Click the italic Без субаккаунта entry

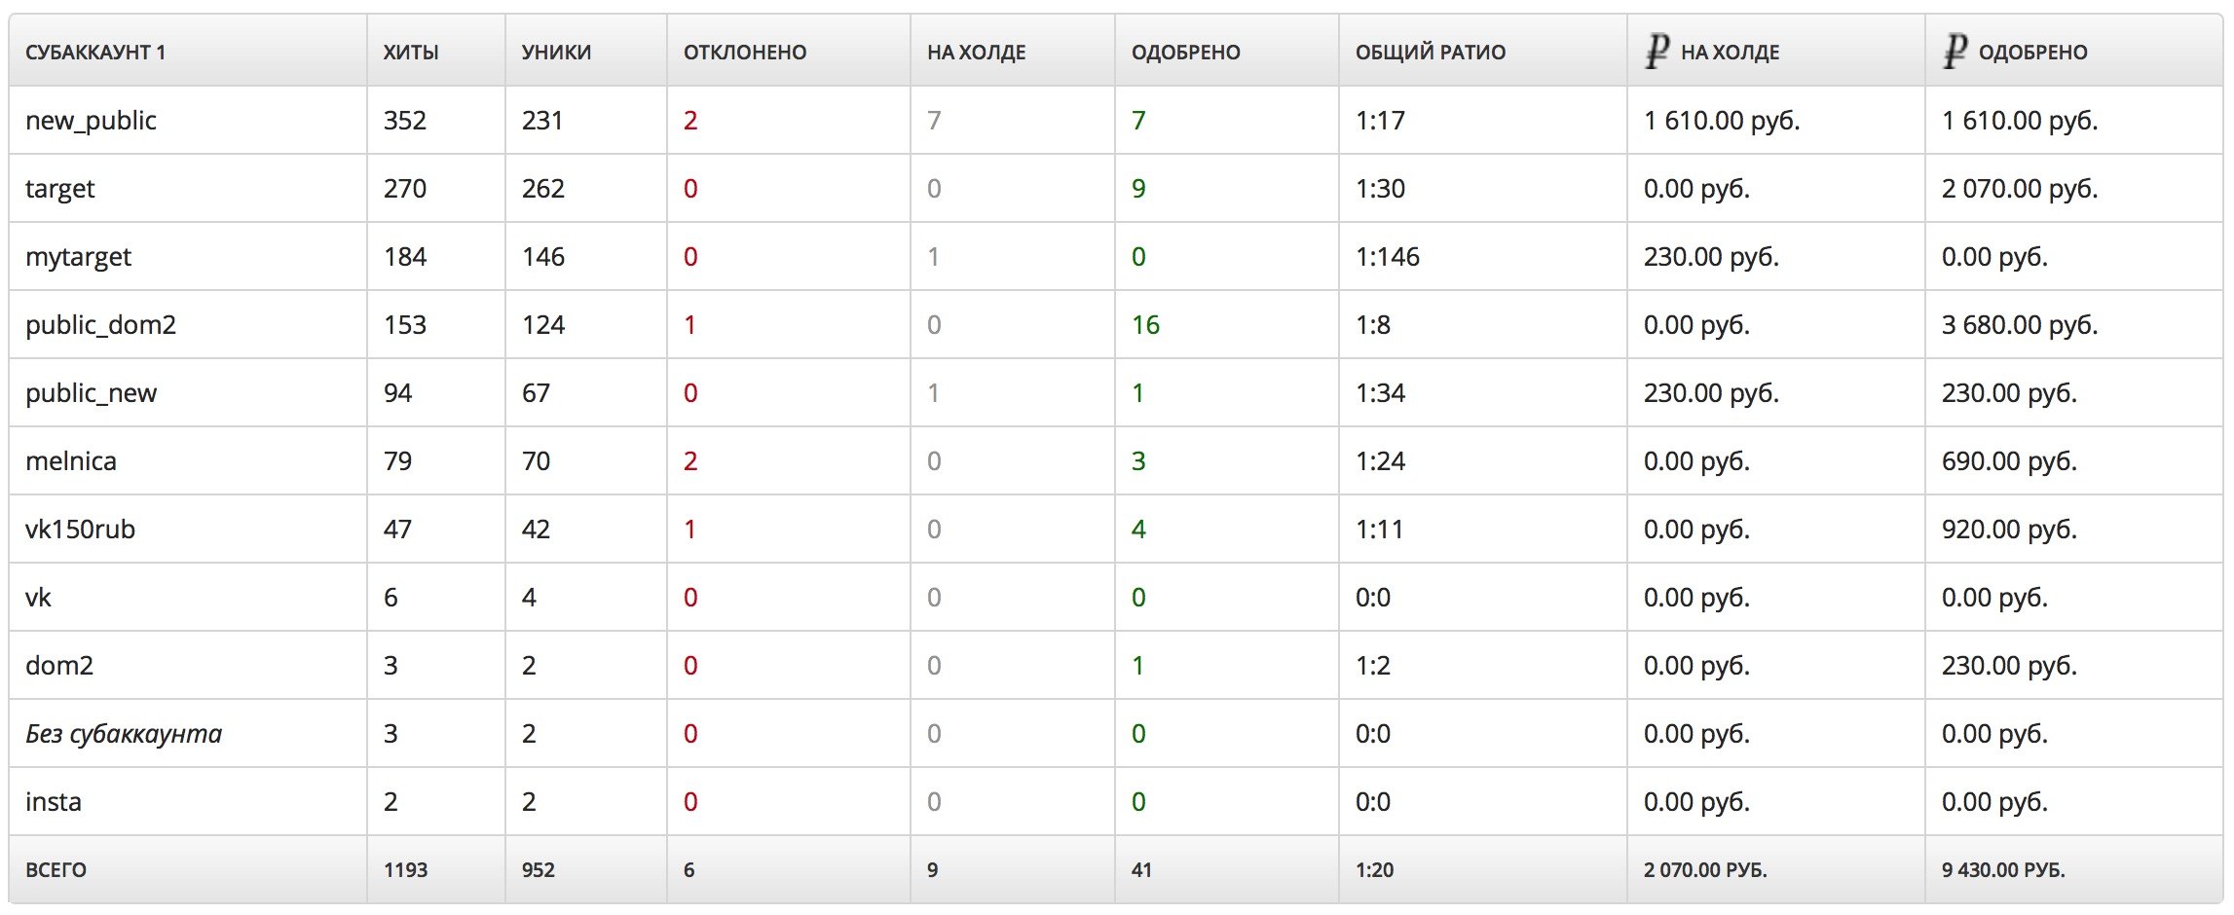click(x=124, y=734)
